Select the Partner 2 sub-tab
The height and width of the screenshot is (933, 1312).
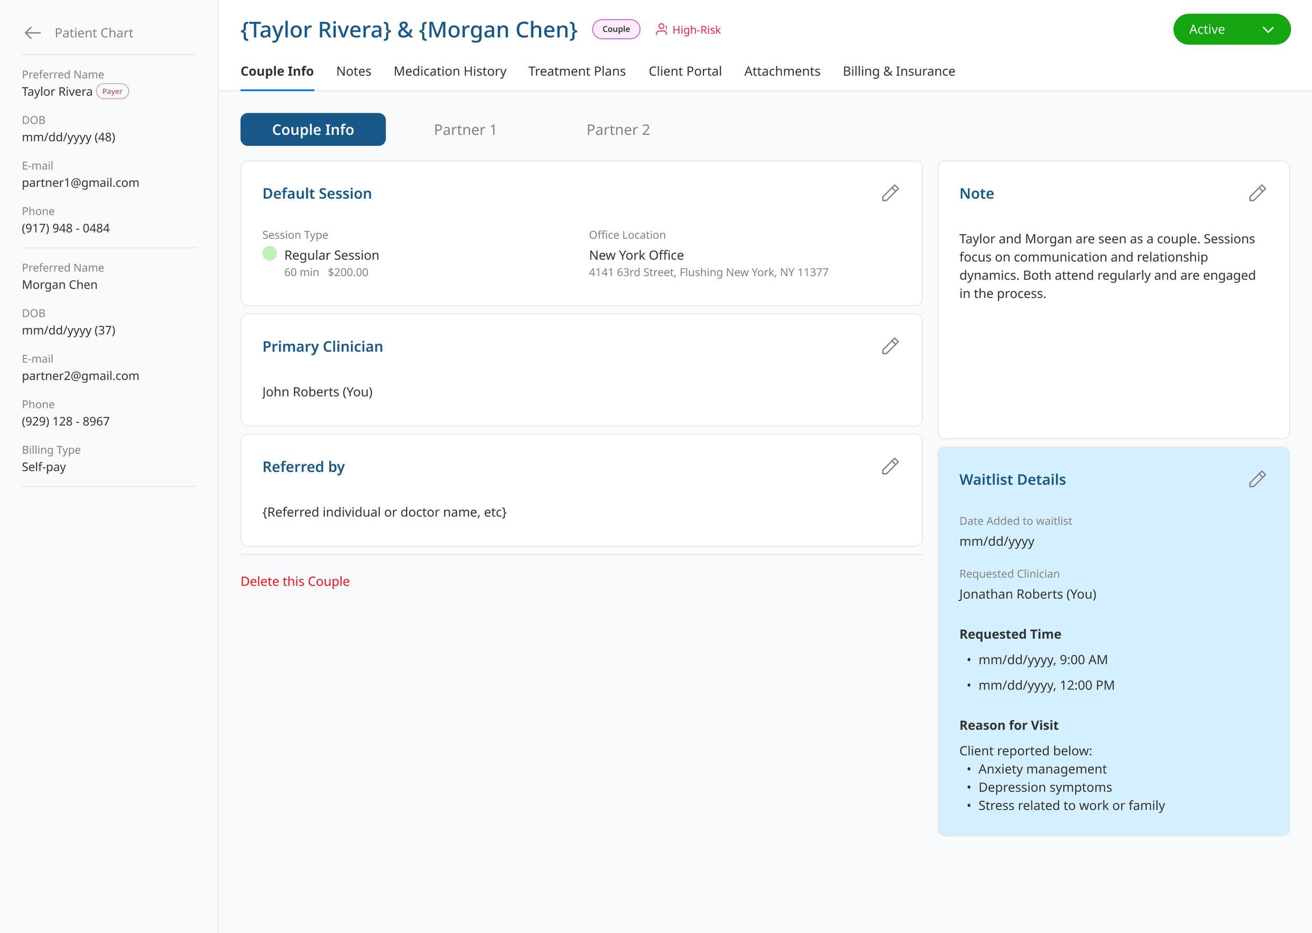coord(618,130)
